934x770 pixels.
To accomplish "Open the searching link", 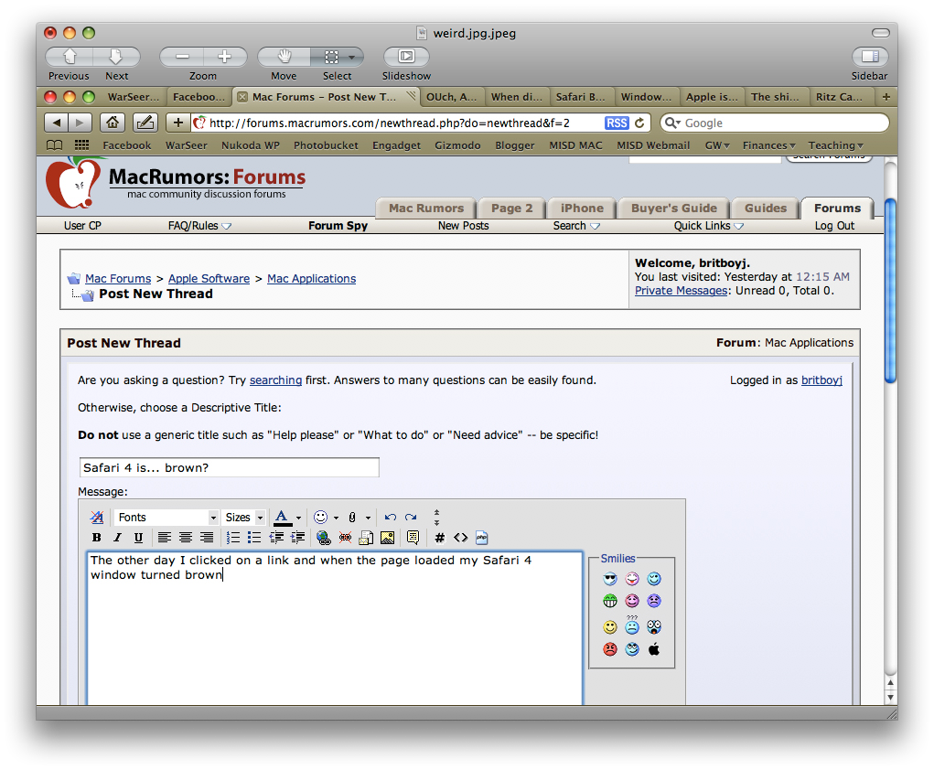I will pos(275,380).
